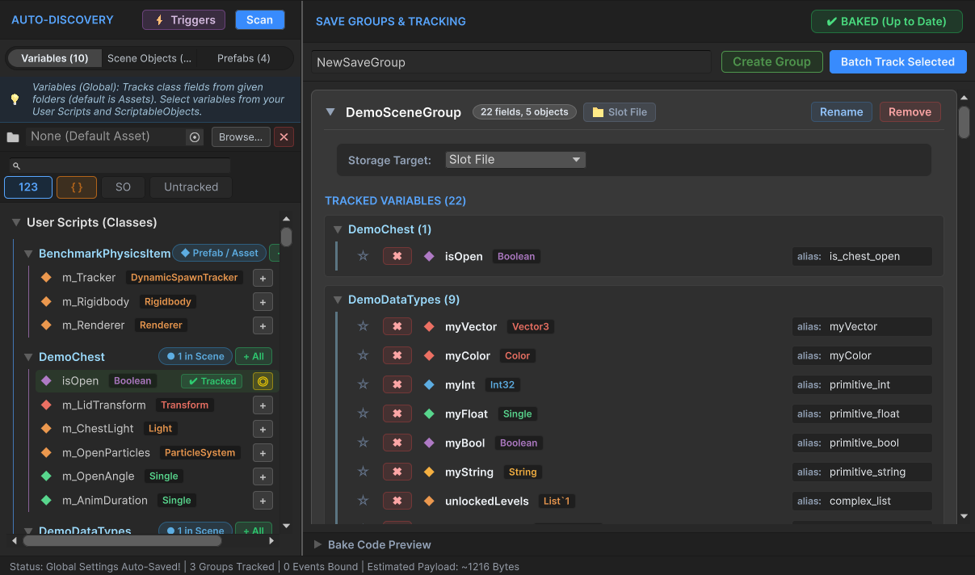The width and height of the screenshot is (975, 575).
Task: Star the myColor variable
Action: point(364,355)
